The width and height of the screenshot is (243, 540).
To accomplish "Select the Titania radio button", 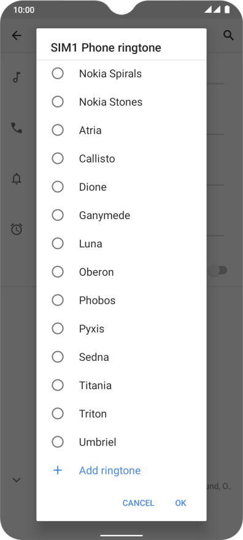I will (58, 385).
